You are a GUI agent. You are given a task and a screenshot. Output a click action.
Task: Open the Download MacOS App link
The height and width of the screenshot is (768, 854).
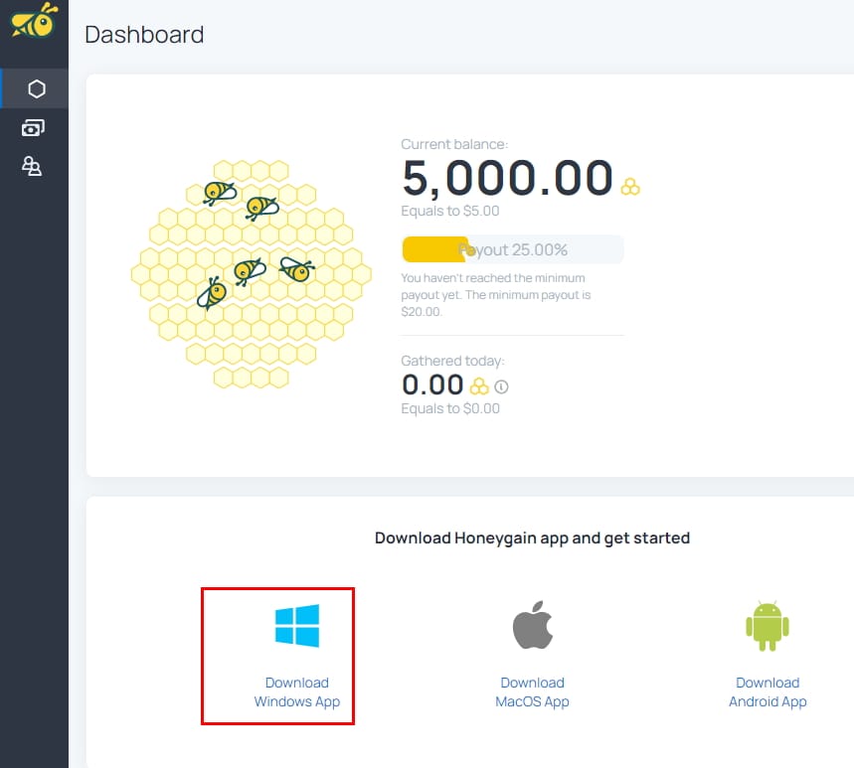click(x=532, y=691)
